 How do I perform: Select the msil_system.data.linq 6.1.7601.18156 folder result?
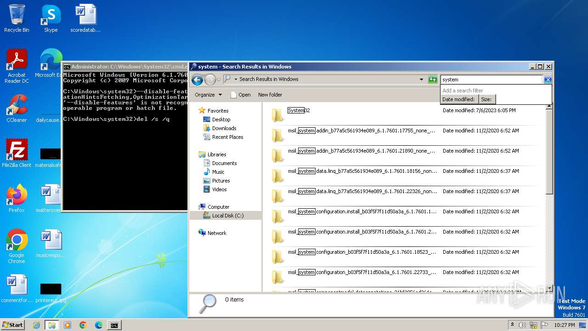[x=404, y=176]
